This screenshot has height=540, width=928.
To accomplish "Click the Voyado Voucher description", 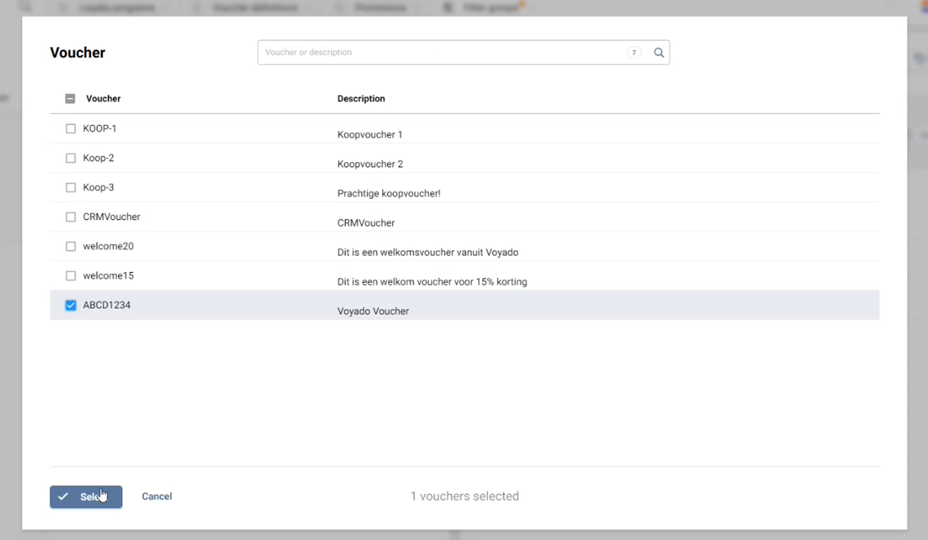I will pyautogui.click(x=373, y=311).
